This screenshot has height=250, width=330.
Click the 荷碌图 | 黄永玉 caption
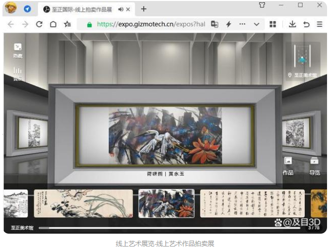(x=165, y=174)
